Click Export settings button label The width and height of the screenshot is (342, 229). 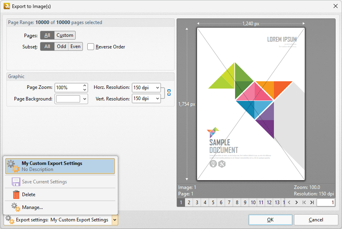tap(62, 220)
